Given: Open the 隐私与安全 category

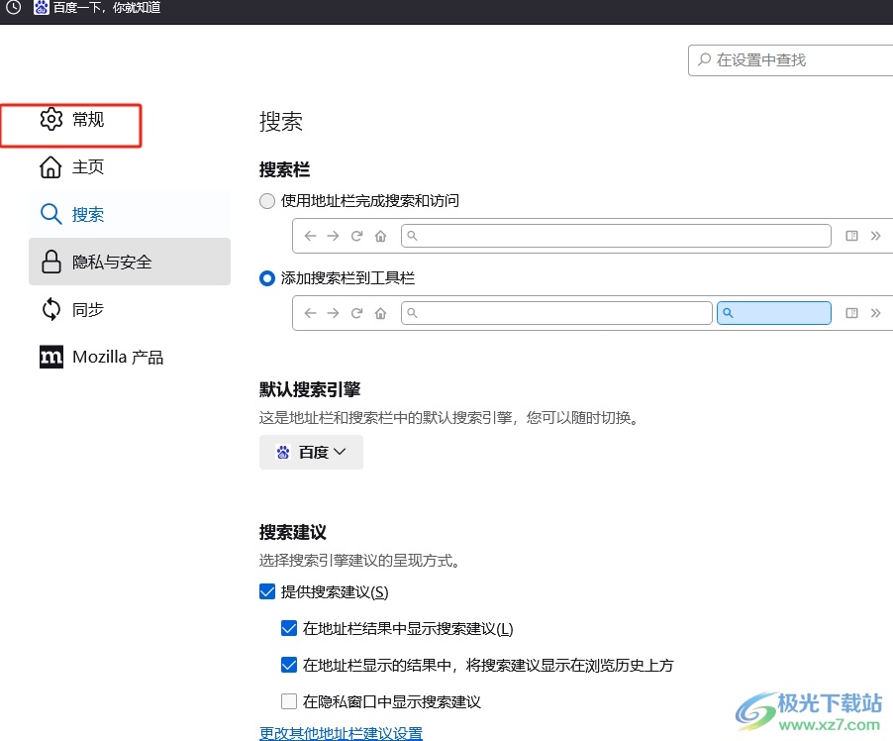Looking at the screenshot, I should 130,262.
